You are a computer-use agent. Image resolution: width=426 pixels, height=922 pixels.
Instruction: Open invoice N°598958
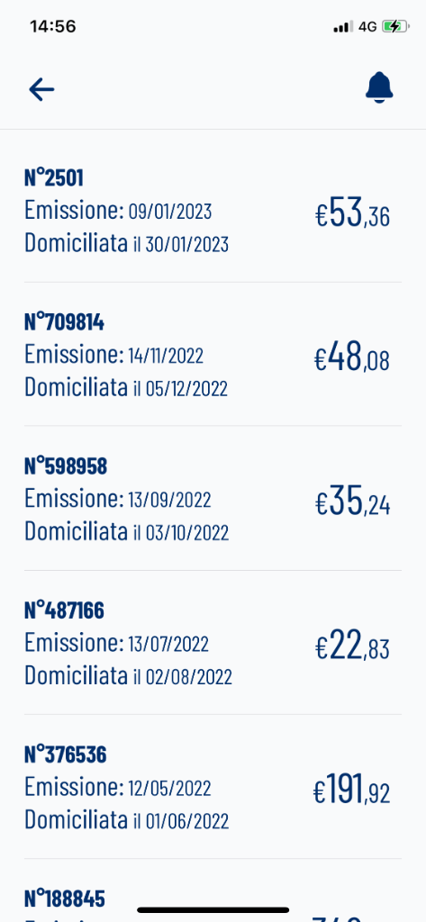tap(213, 499)
